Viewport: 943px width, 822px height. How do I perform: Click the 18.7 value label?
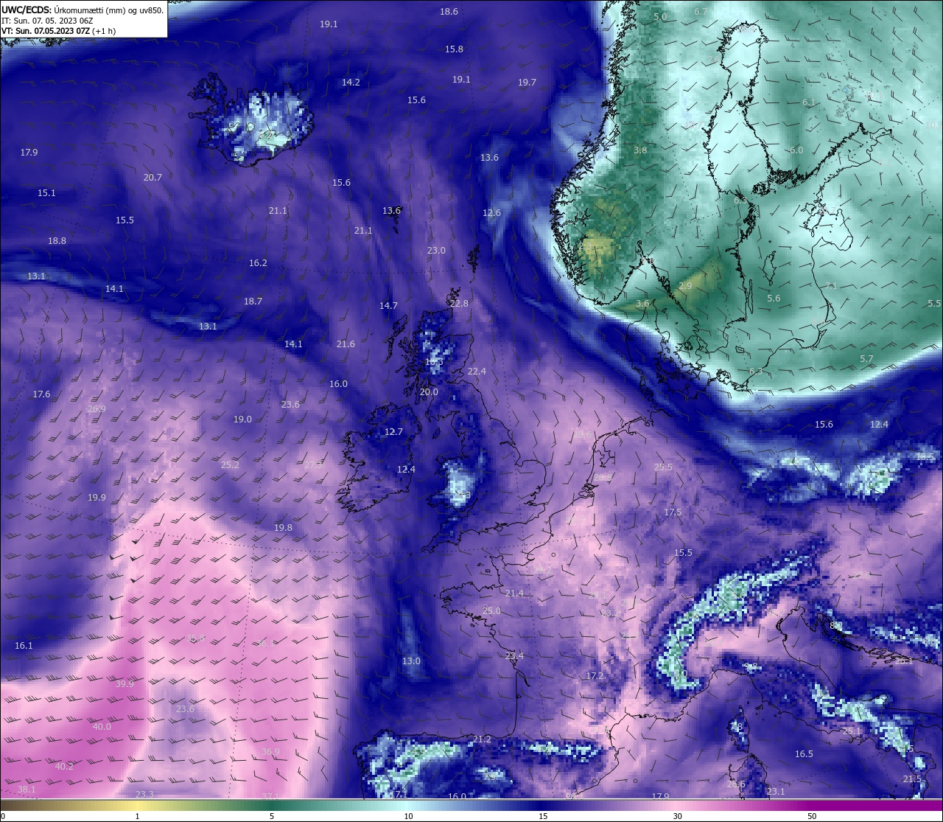pyautogui.click(x=253, y=302)
